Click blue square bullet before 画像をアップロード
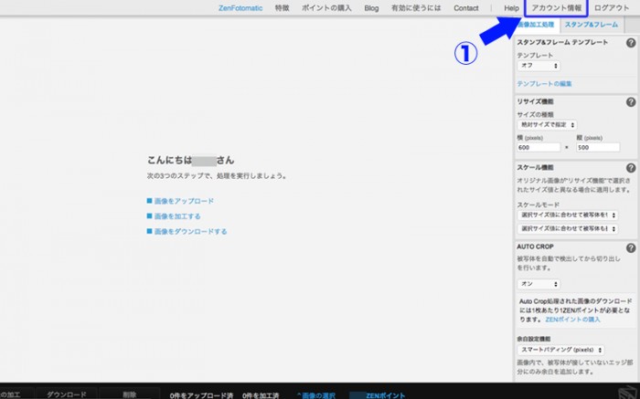The width and height of the screenshot is (640, 399). pyautogui.click(x=150, y=201)
